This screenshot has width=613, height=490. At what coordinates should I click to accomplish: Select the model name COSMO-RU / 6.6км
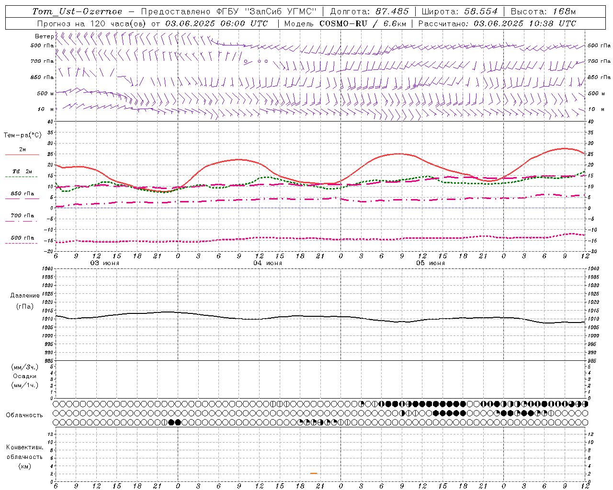click(363, 23)
